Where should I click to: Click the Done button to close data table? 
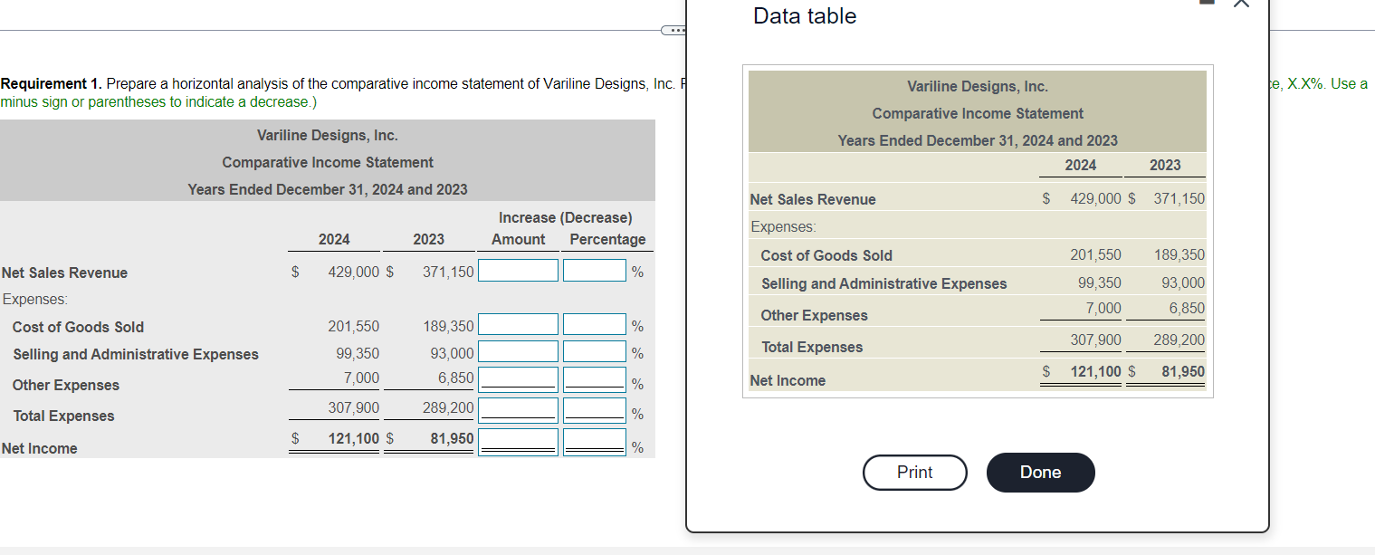coord(1039,472)
